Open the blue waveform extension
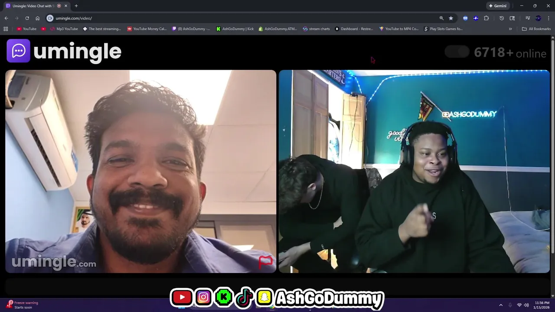Image resolution: width=555 pixels, height=312 pixels. point(476,18)
